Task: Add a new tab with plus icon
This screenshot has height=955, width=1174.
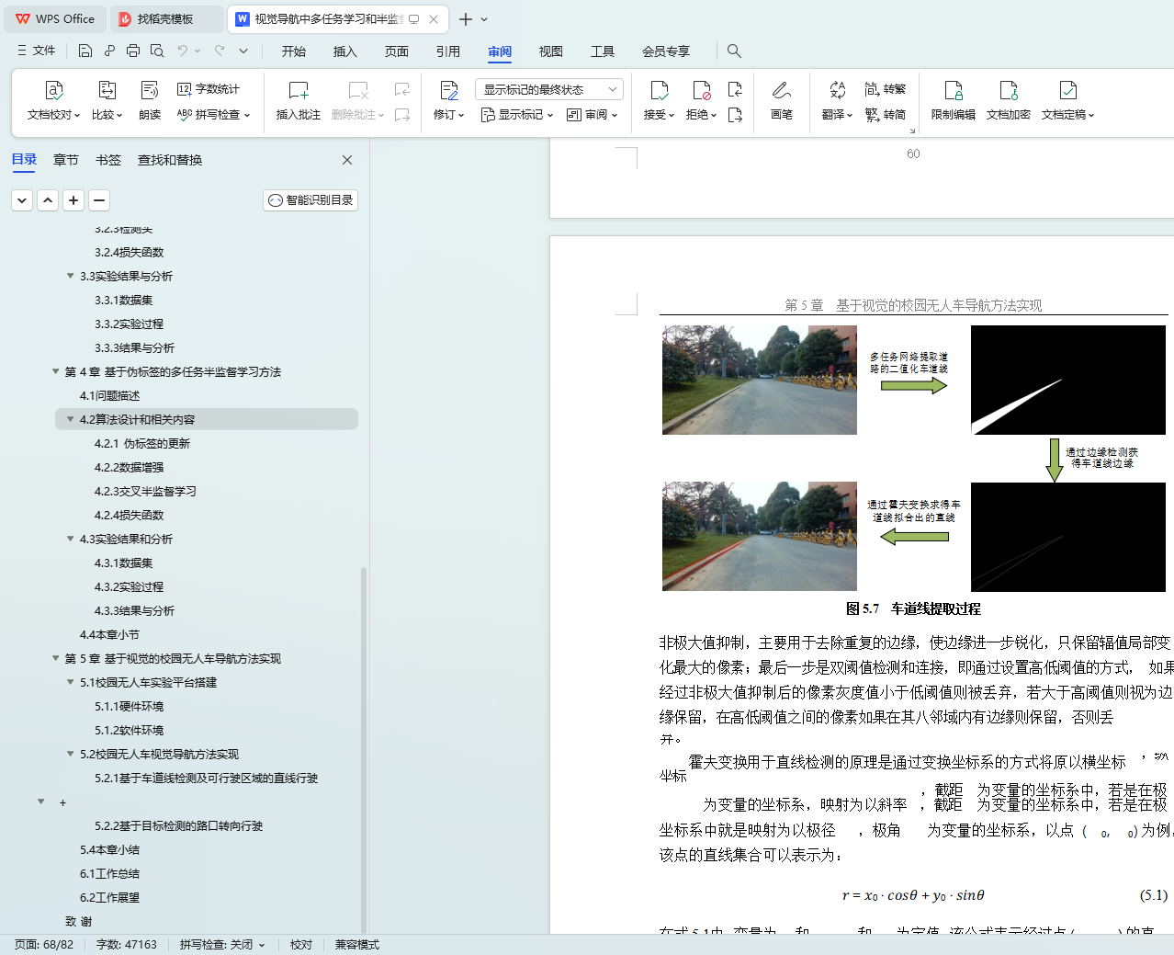Action: pos(466,19)
